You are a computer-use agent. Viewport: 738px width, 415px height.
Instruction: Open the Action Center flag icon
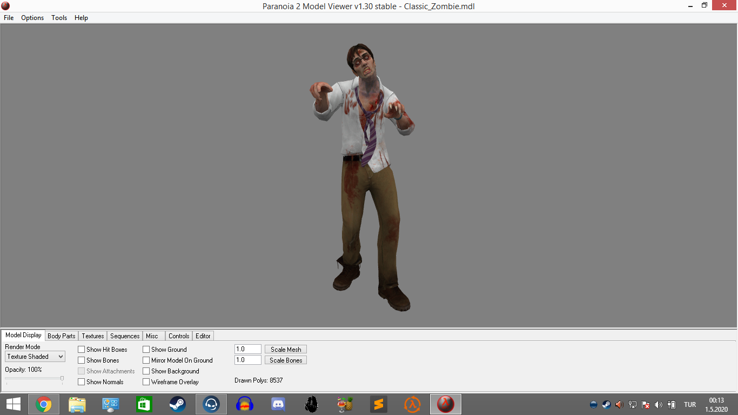click(x=645, y=404)
